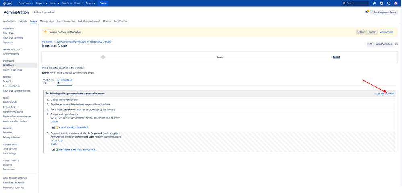The height and width of the screenshot is (193, 402).
Task: Click the View original link
Action: pos(386,32)
